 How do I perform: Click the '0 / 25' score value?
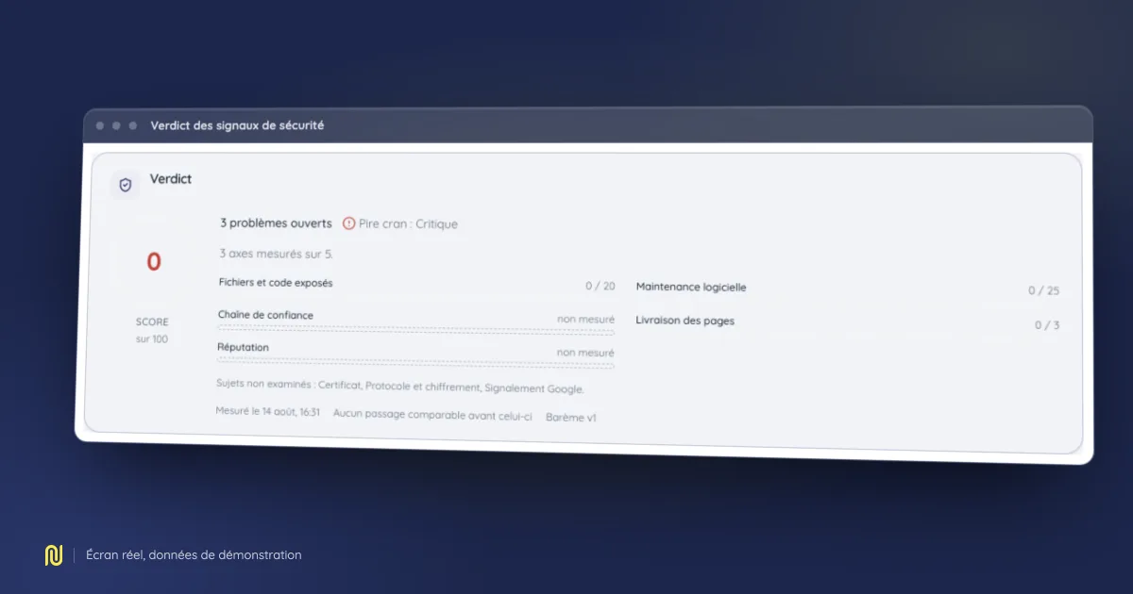tap(1044, 291)
